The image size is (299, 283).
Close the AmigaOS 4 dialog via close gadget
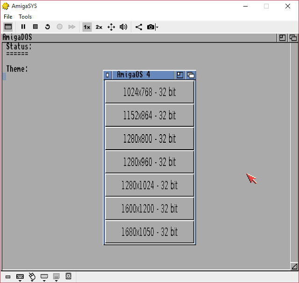(107, 75)
